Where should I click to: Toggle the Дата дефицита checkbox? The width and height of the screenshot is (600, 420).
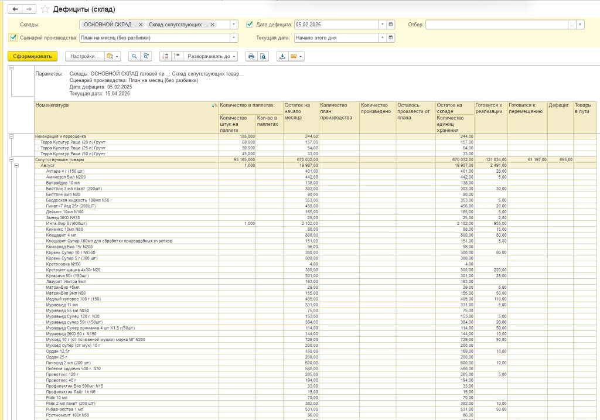[x=250, y=25]
